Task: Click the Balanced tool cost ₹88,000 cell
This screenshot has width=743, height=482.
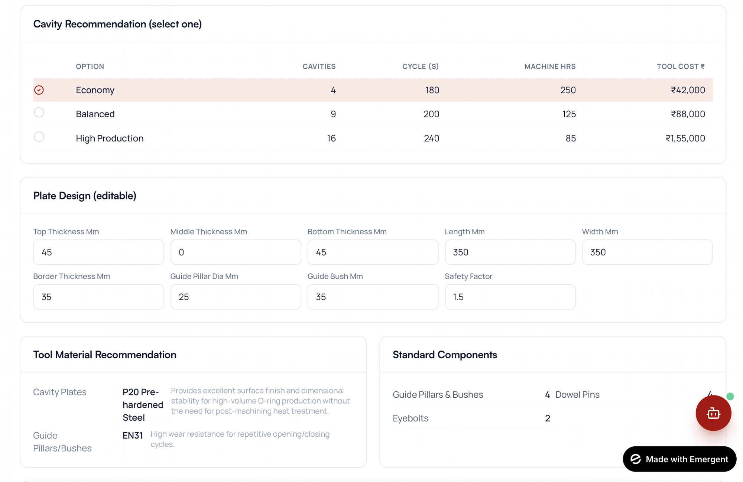Action: pyautogui.click(x=688, y=114)
